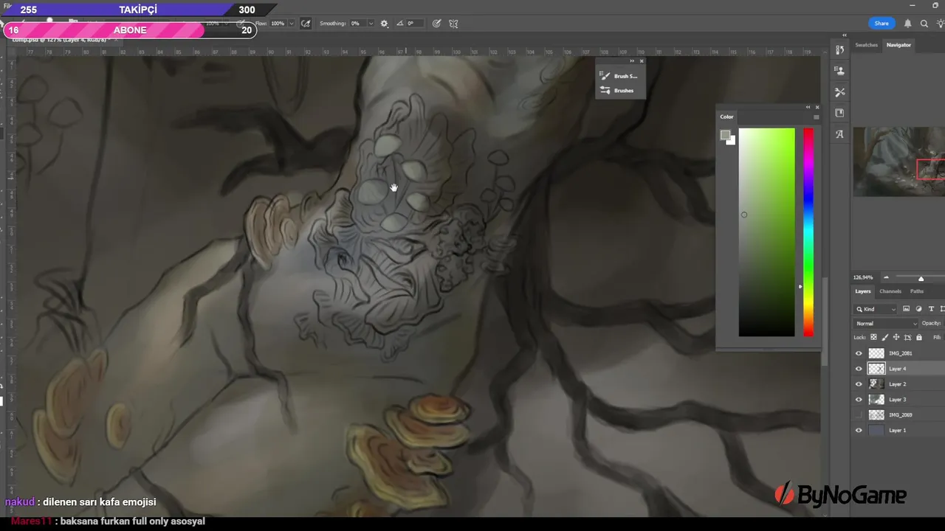Select the Layers tab
Screen dimensions: 945x531
(862, 291)
